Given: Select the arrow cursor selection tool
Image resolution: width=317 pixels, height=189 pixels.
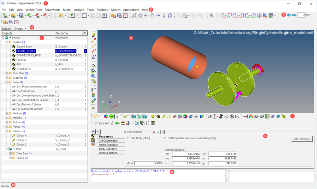Looking at the screenshot, I should click(117, 116).
